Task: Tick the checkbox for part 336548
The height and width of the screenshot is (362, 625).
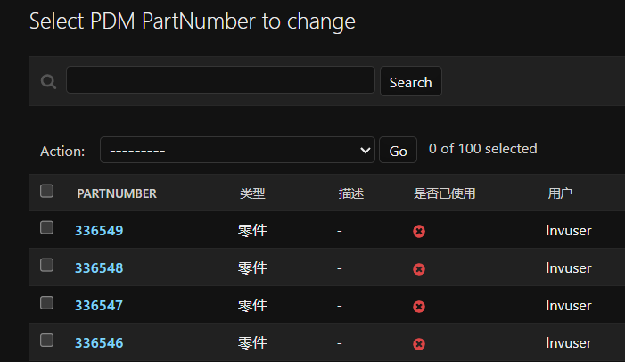Action: click(x=46, y=265)
